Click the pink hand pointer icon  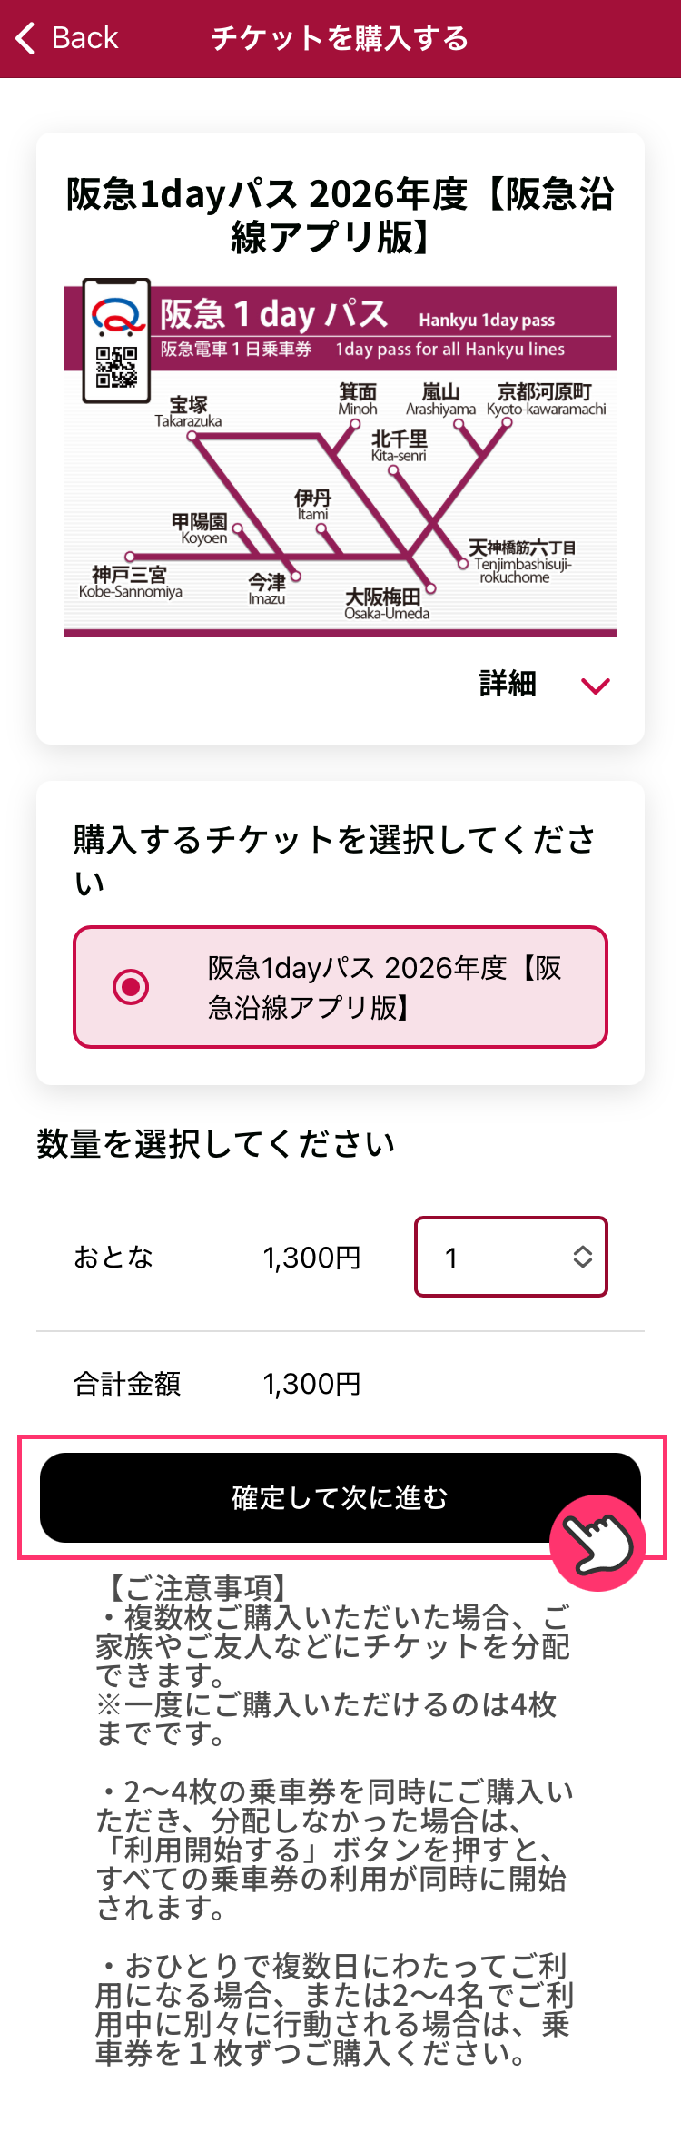click(x=597, y=1543)
